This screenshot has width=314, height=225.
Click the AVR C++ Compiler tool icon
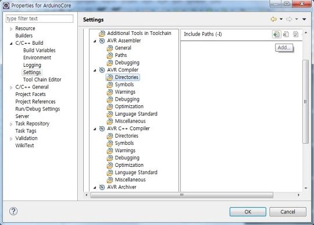102,128
